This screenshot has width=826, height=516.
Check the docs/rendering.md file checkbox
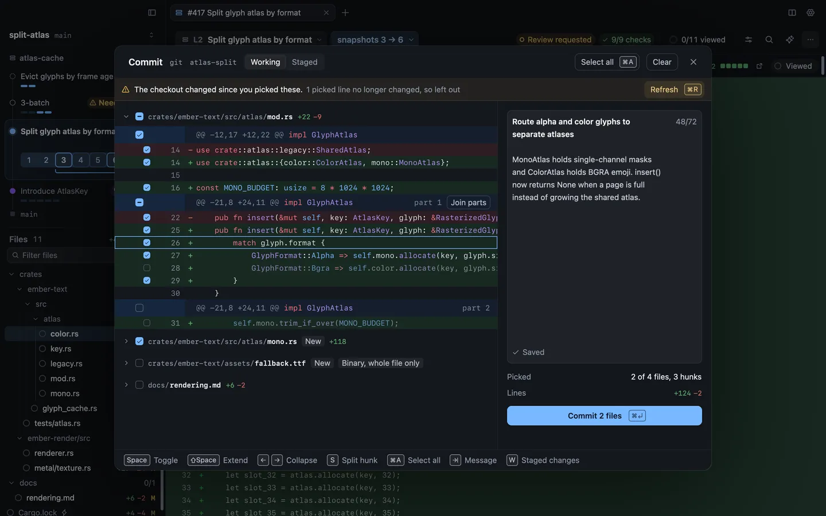click(139, 385)
